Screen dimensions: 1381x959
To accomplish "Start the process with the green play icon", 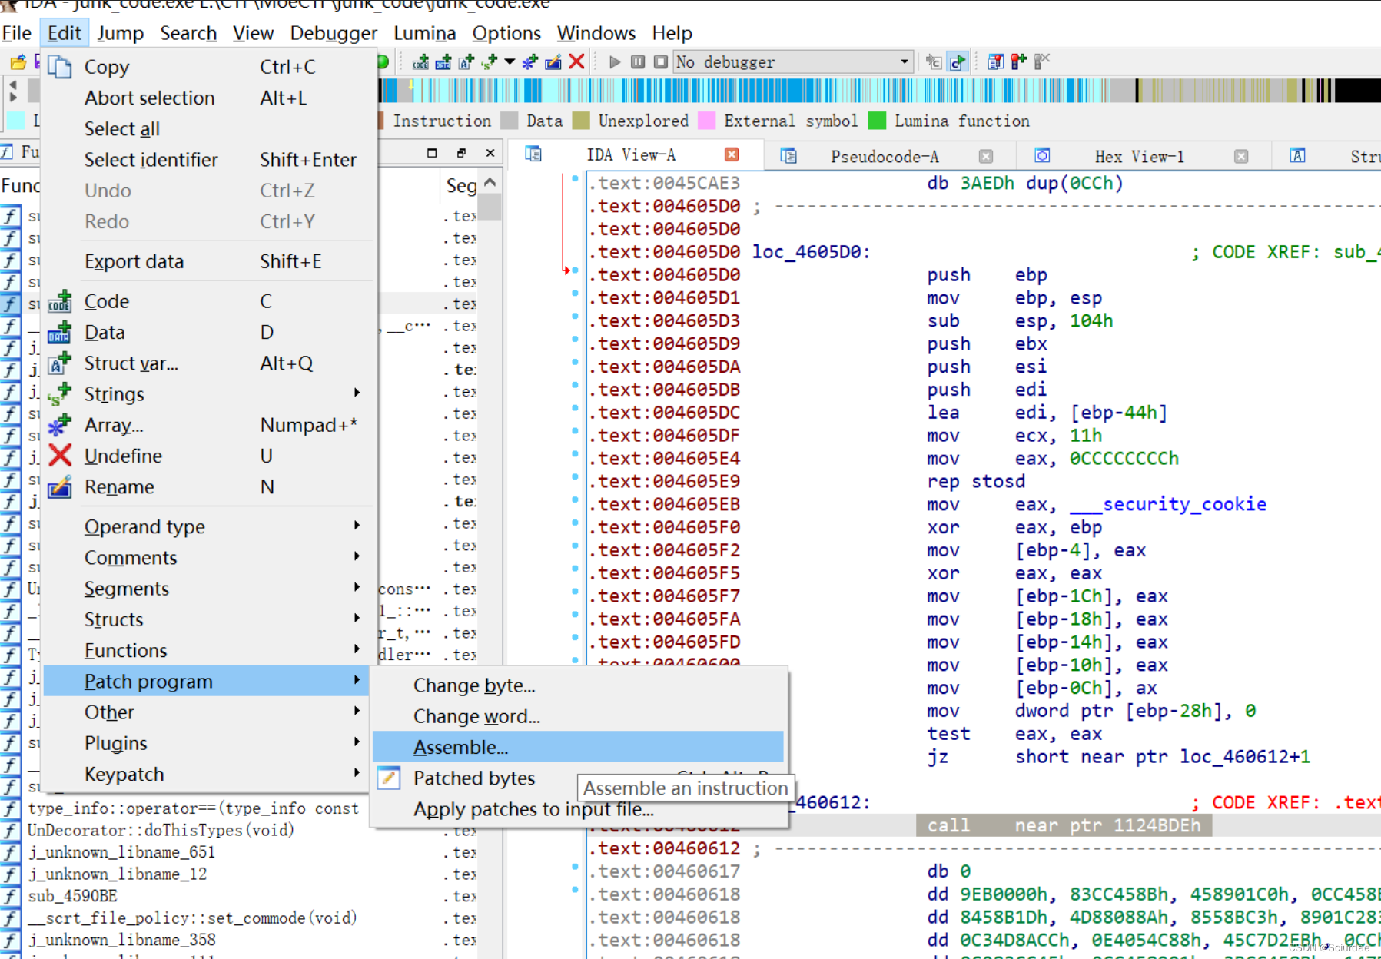I will (614, 62).
